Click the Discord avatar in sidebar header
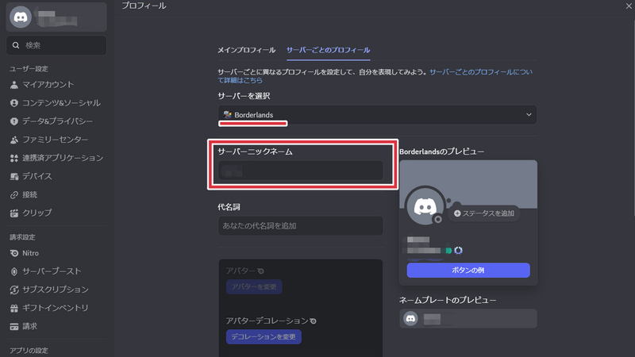 click(x=21, y=17)
